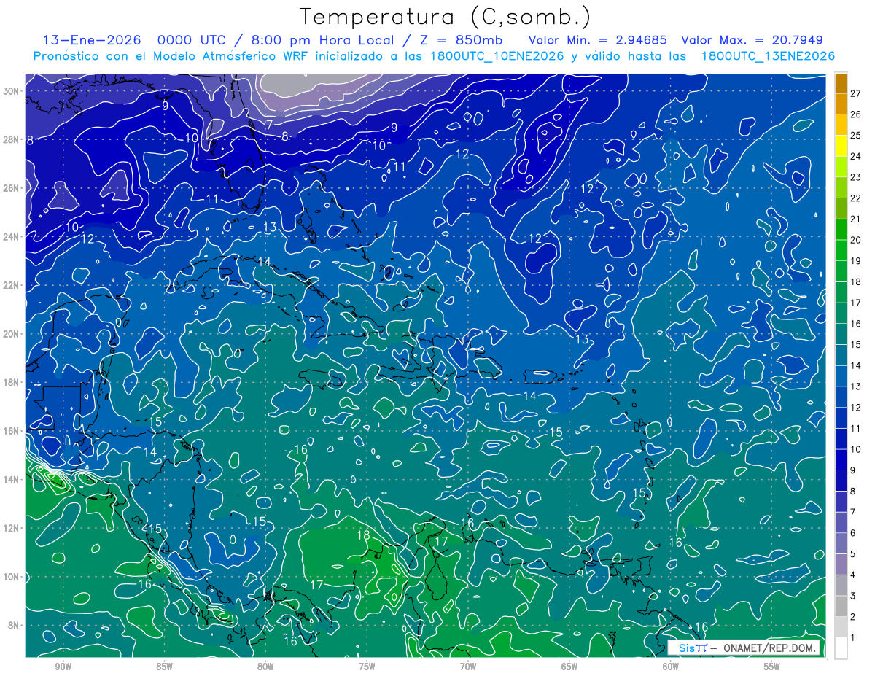Click the 65W longitude axis label
This screenshot has width=875, height=676.
tap(569, 667)
